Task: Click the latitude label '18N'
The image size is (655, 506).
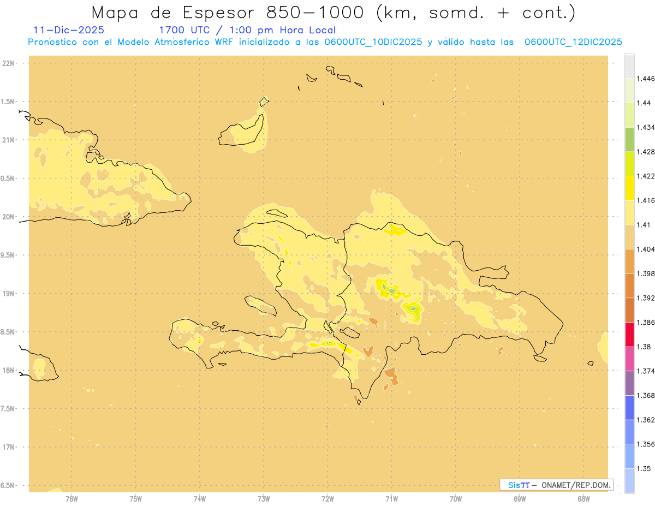Action: (x=8, y=370)
